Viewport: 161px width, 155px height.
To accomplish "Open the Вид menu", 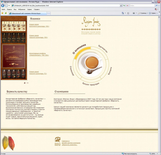I will [x=15, y=9].
